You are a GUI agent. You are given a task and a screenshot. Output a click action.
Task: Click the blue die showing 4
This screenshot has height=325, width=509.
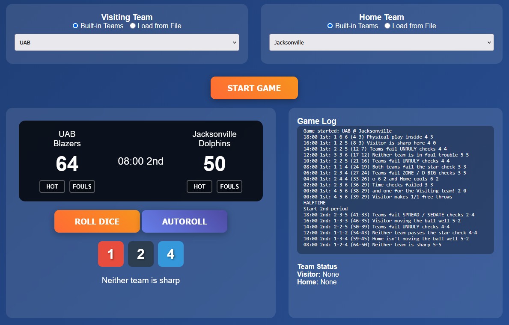coord(170,254)
